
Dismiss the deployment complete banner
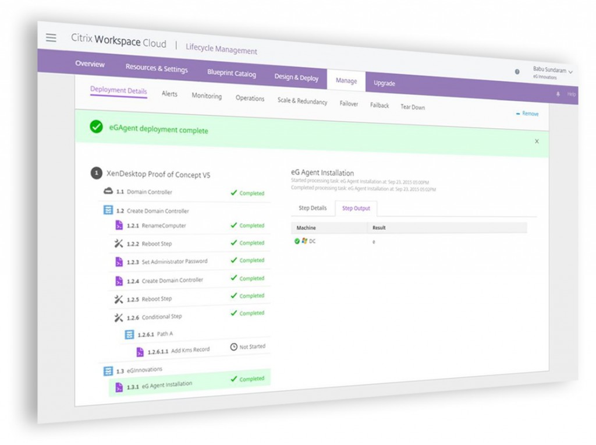click(537, 142)
